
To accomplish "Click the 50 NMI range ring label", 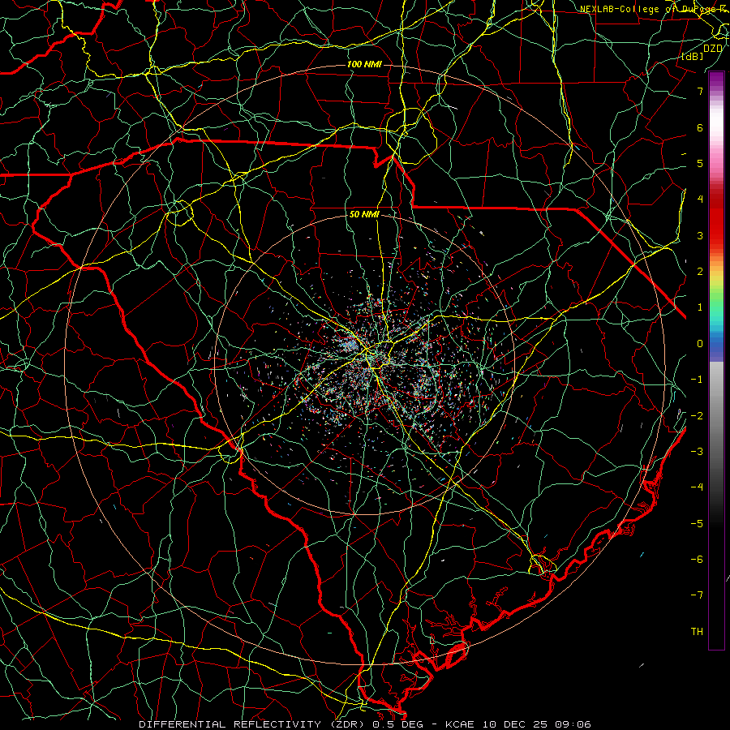I will [364, 215].
